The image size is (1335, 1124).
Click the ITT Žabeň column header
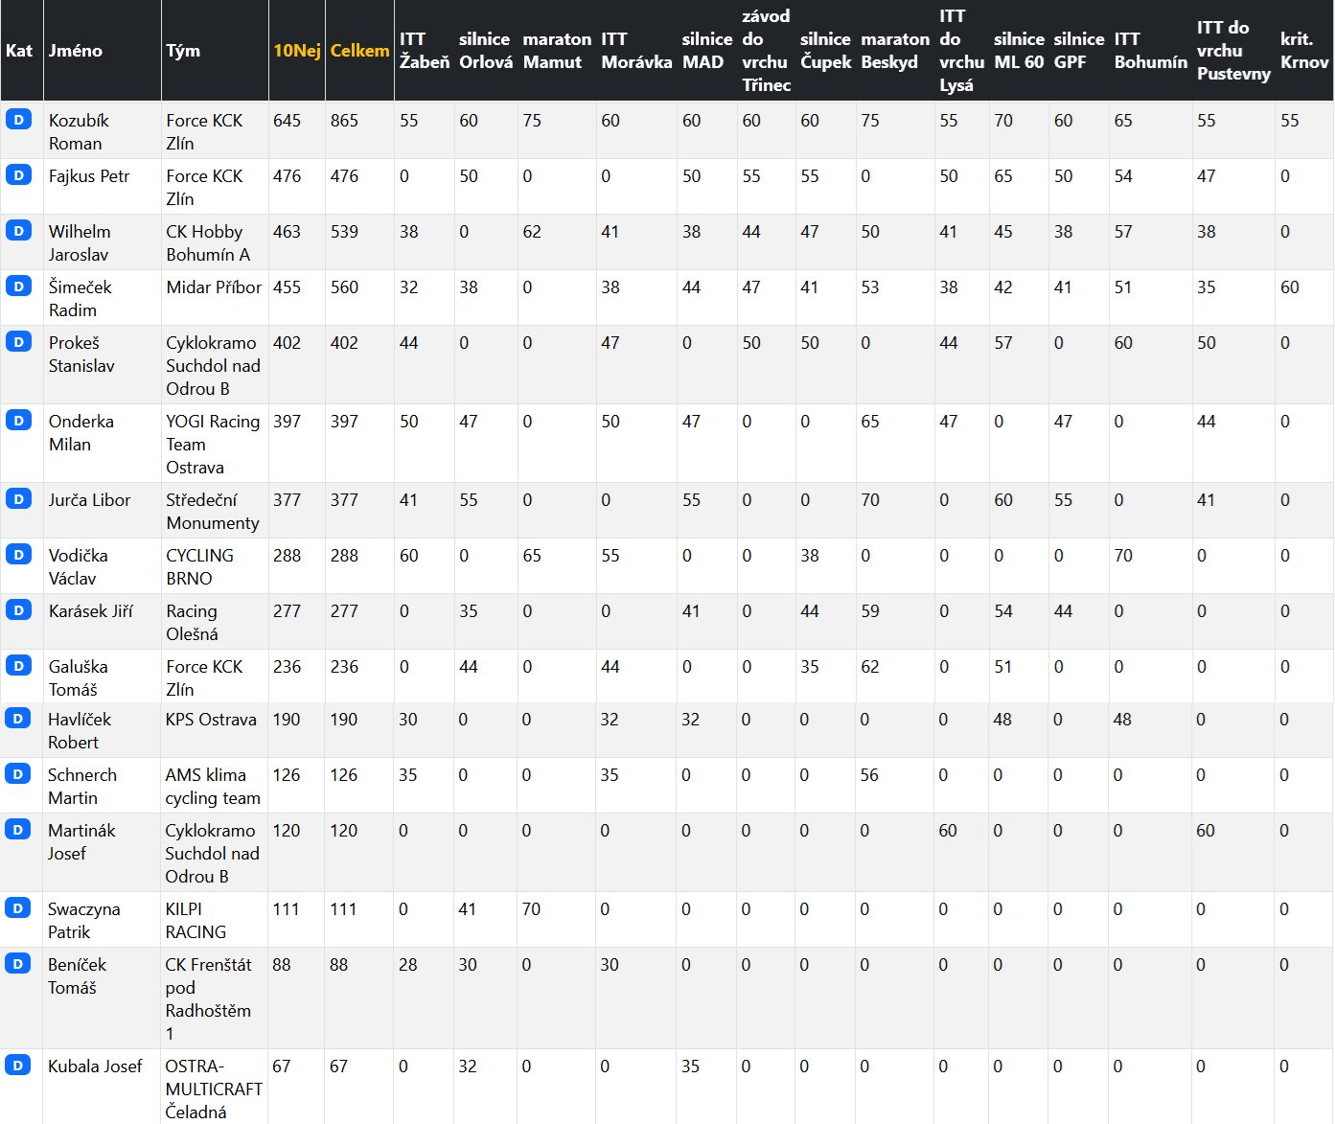(x=424, y=51)
